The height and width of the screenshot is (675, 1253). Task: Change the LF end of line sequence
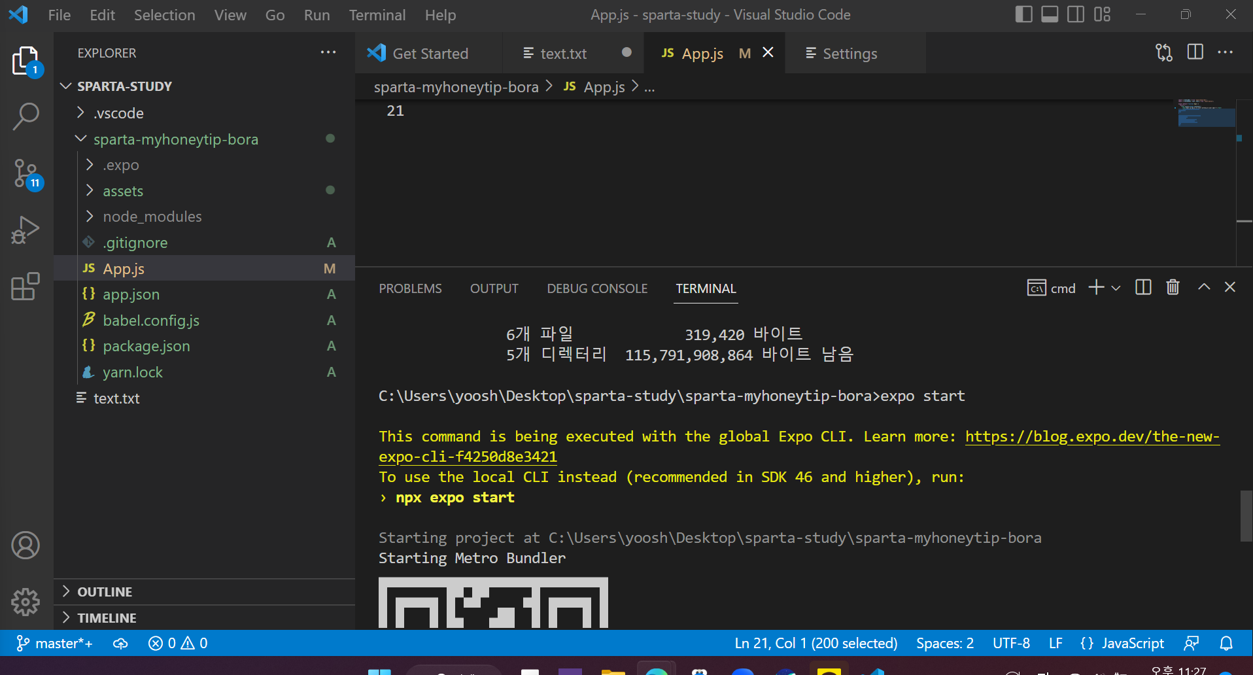click(1056, 644)
